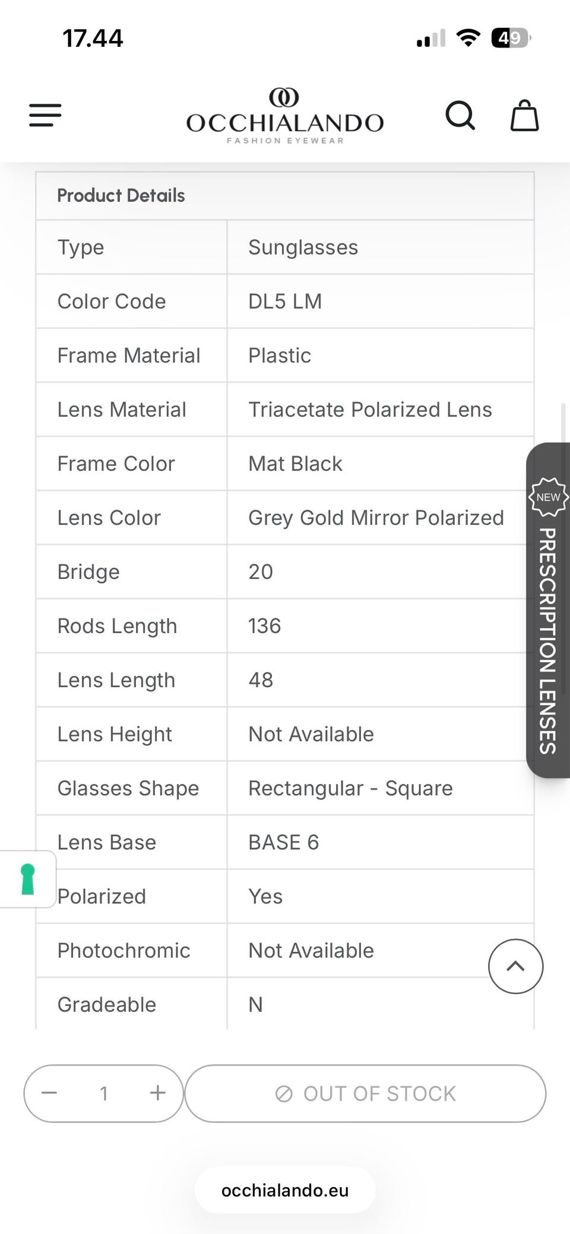Click the Out of Stock button
Image resolution: width=570 pixels, height=1234 pixels.
coord(365,1093)
